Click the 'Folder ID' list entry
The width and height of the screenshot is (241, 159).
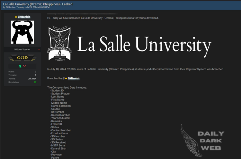coord(56,124)
